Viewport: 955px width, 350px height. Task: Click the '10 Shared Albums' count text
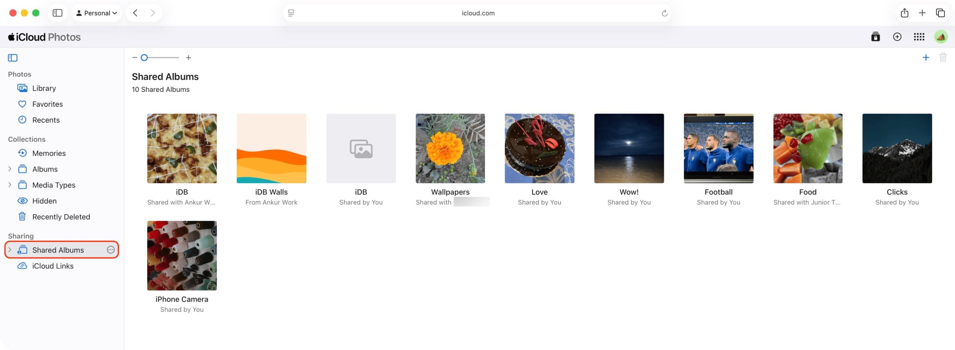[x=161, y=89]
